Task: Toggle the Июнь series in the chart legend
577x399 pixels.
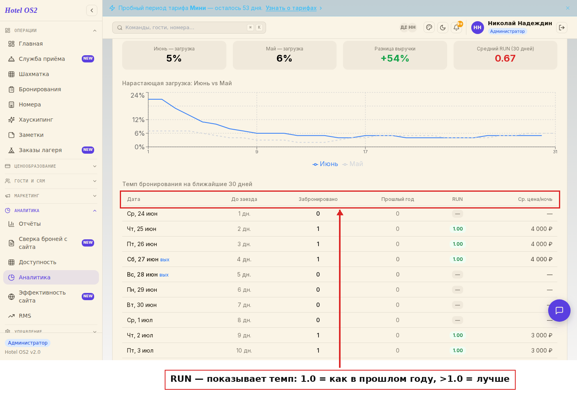Action: [325, 164]
